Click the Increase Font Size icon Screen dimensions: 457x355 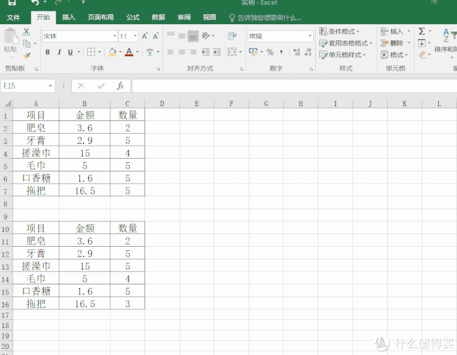145,36
